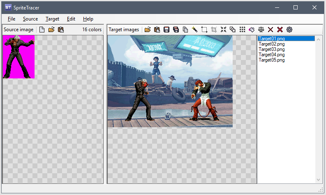Screen dimensions: 326x195
Task: Select Target03.png in the file list
Action: 271,49
